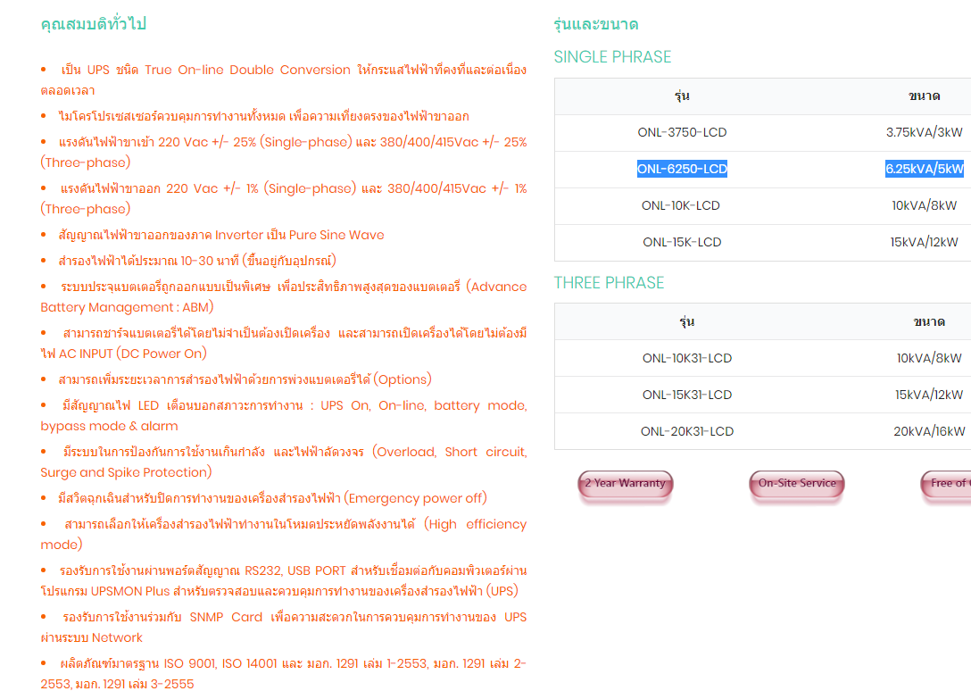971x691 pixels.
Task: Click the partially visible Free of badge
Action: (x=946, y=484)
